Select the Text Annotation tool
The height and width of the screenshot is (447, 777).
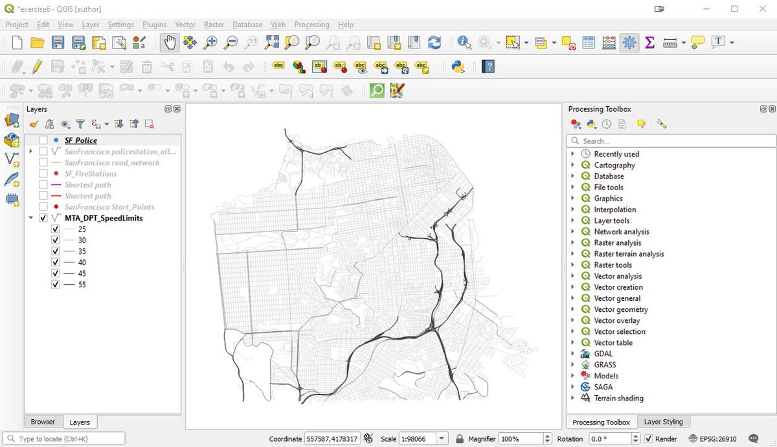coord(718,43)
